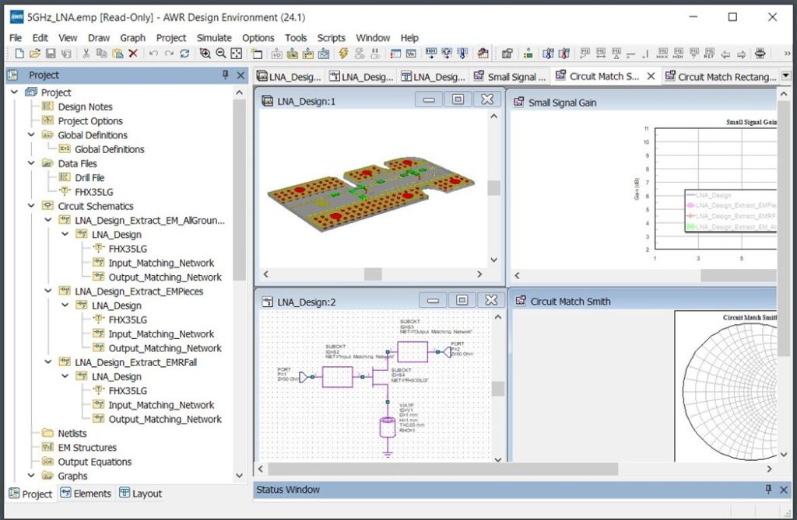The width and height of the screenshot is (797, 520).
Task: Click the left arrow marker icon
Action: [x=725, y=54]
